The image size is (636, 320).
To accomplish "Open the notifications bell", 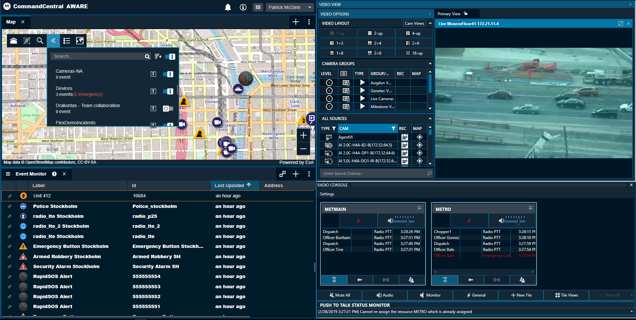I will pyautogui.click(x=228, y=7).
